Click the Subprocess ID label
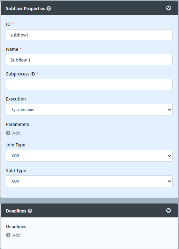 click(x=21, y=74)
